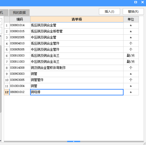Sort by the 编码 column header
Screen dimensions: 146x145
click(20, 19)
